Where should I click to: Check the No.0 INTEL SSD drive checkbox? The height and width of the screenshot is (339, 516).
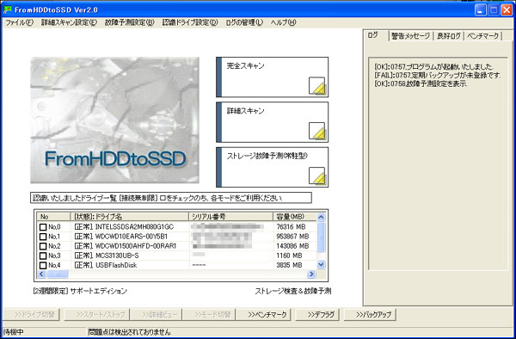[43, 227]
